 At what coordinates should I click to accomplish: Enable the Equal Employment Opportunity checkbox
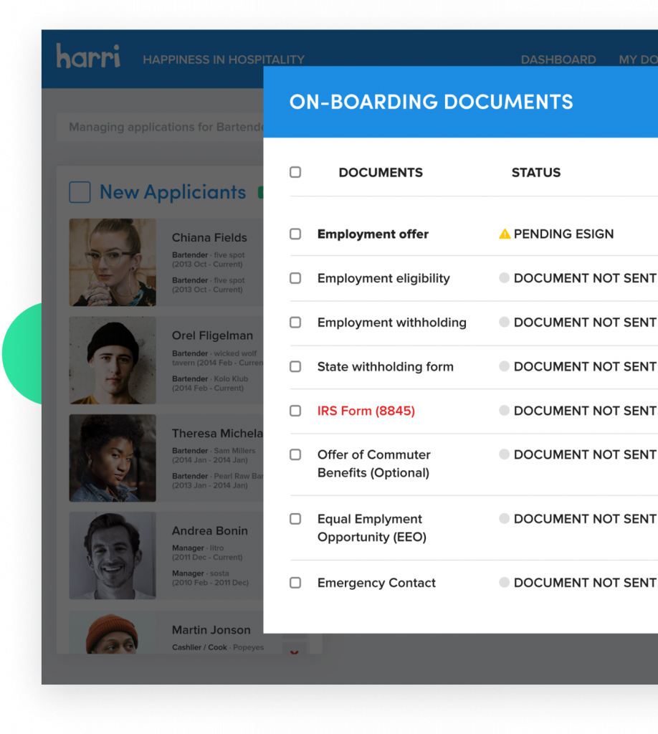[295, 519]
